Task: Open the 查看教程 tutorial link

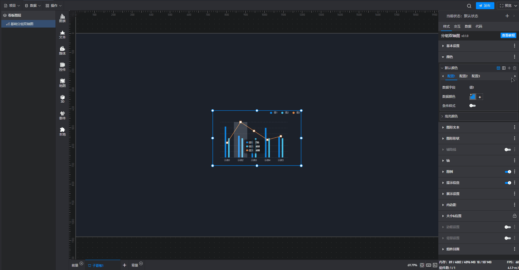Action: pyautogui.click(x=508, y=35)
